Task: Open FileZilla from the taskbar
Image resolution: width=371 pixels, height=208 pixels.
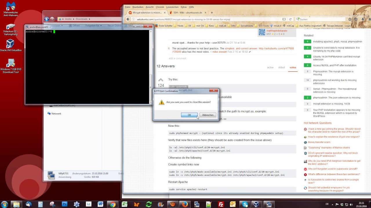Action: point(221,204)
